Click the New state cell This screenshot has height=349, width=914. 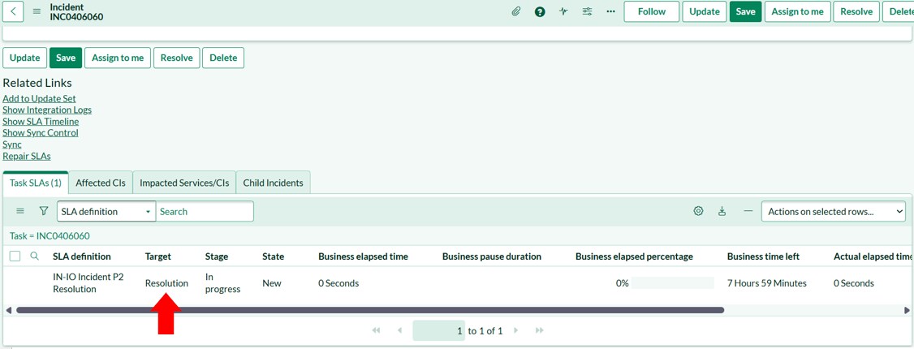272,283
